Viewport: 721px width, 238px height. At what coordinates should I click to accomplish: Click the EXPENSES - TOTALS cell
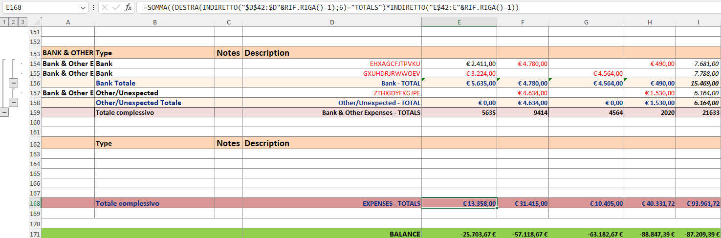pos(332,203)
